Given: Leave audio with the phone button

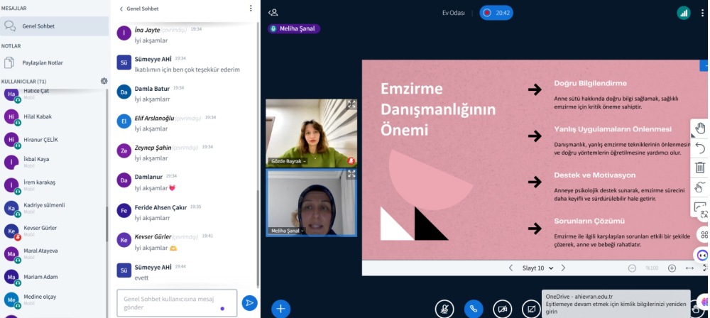Looking at the screenshot, I should pos(474,309).
